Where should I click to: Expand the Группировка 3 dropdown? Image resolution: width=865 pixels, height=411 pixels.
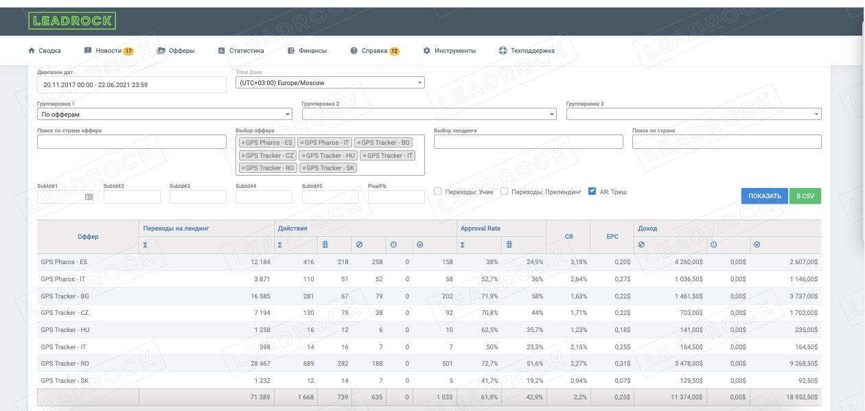[x=693, y=115]
